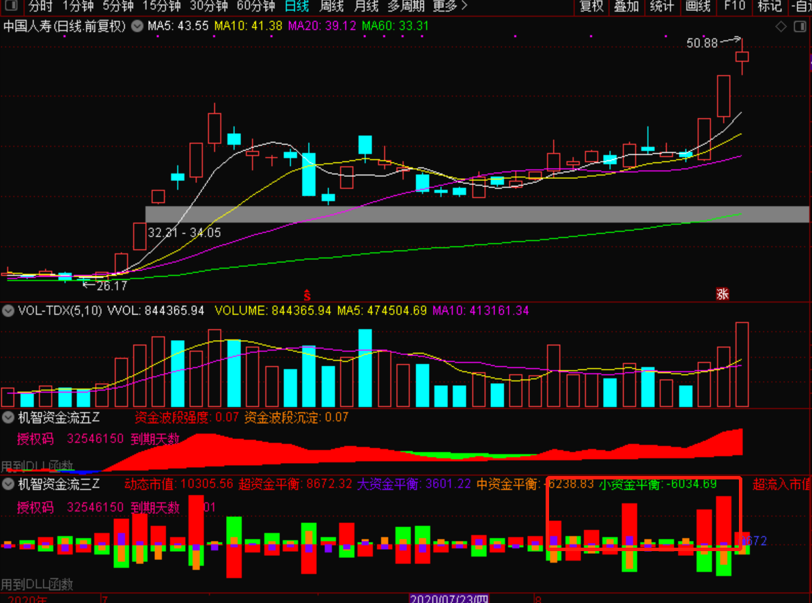The width and height of the screenshot is (812, 603).
Task: Collapse the 中国人寿 main chart indicator toggle
Action: coord(137,26)
